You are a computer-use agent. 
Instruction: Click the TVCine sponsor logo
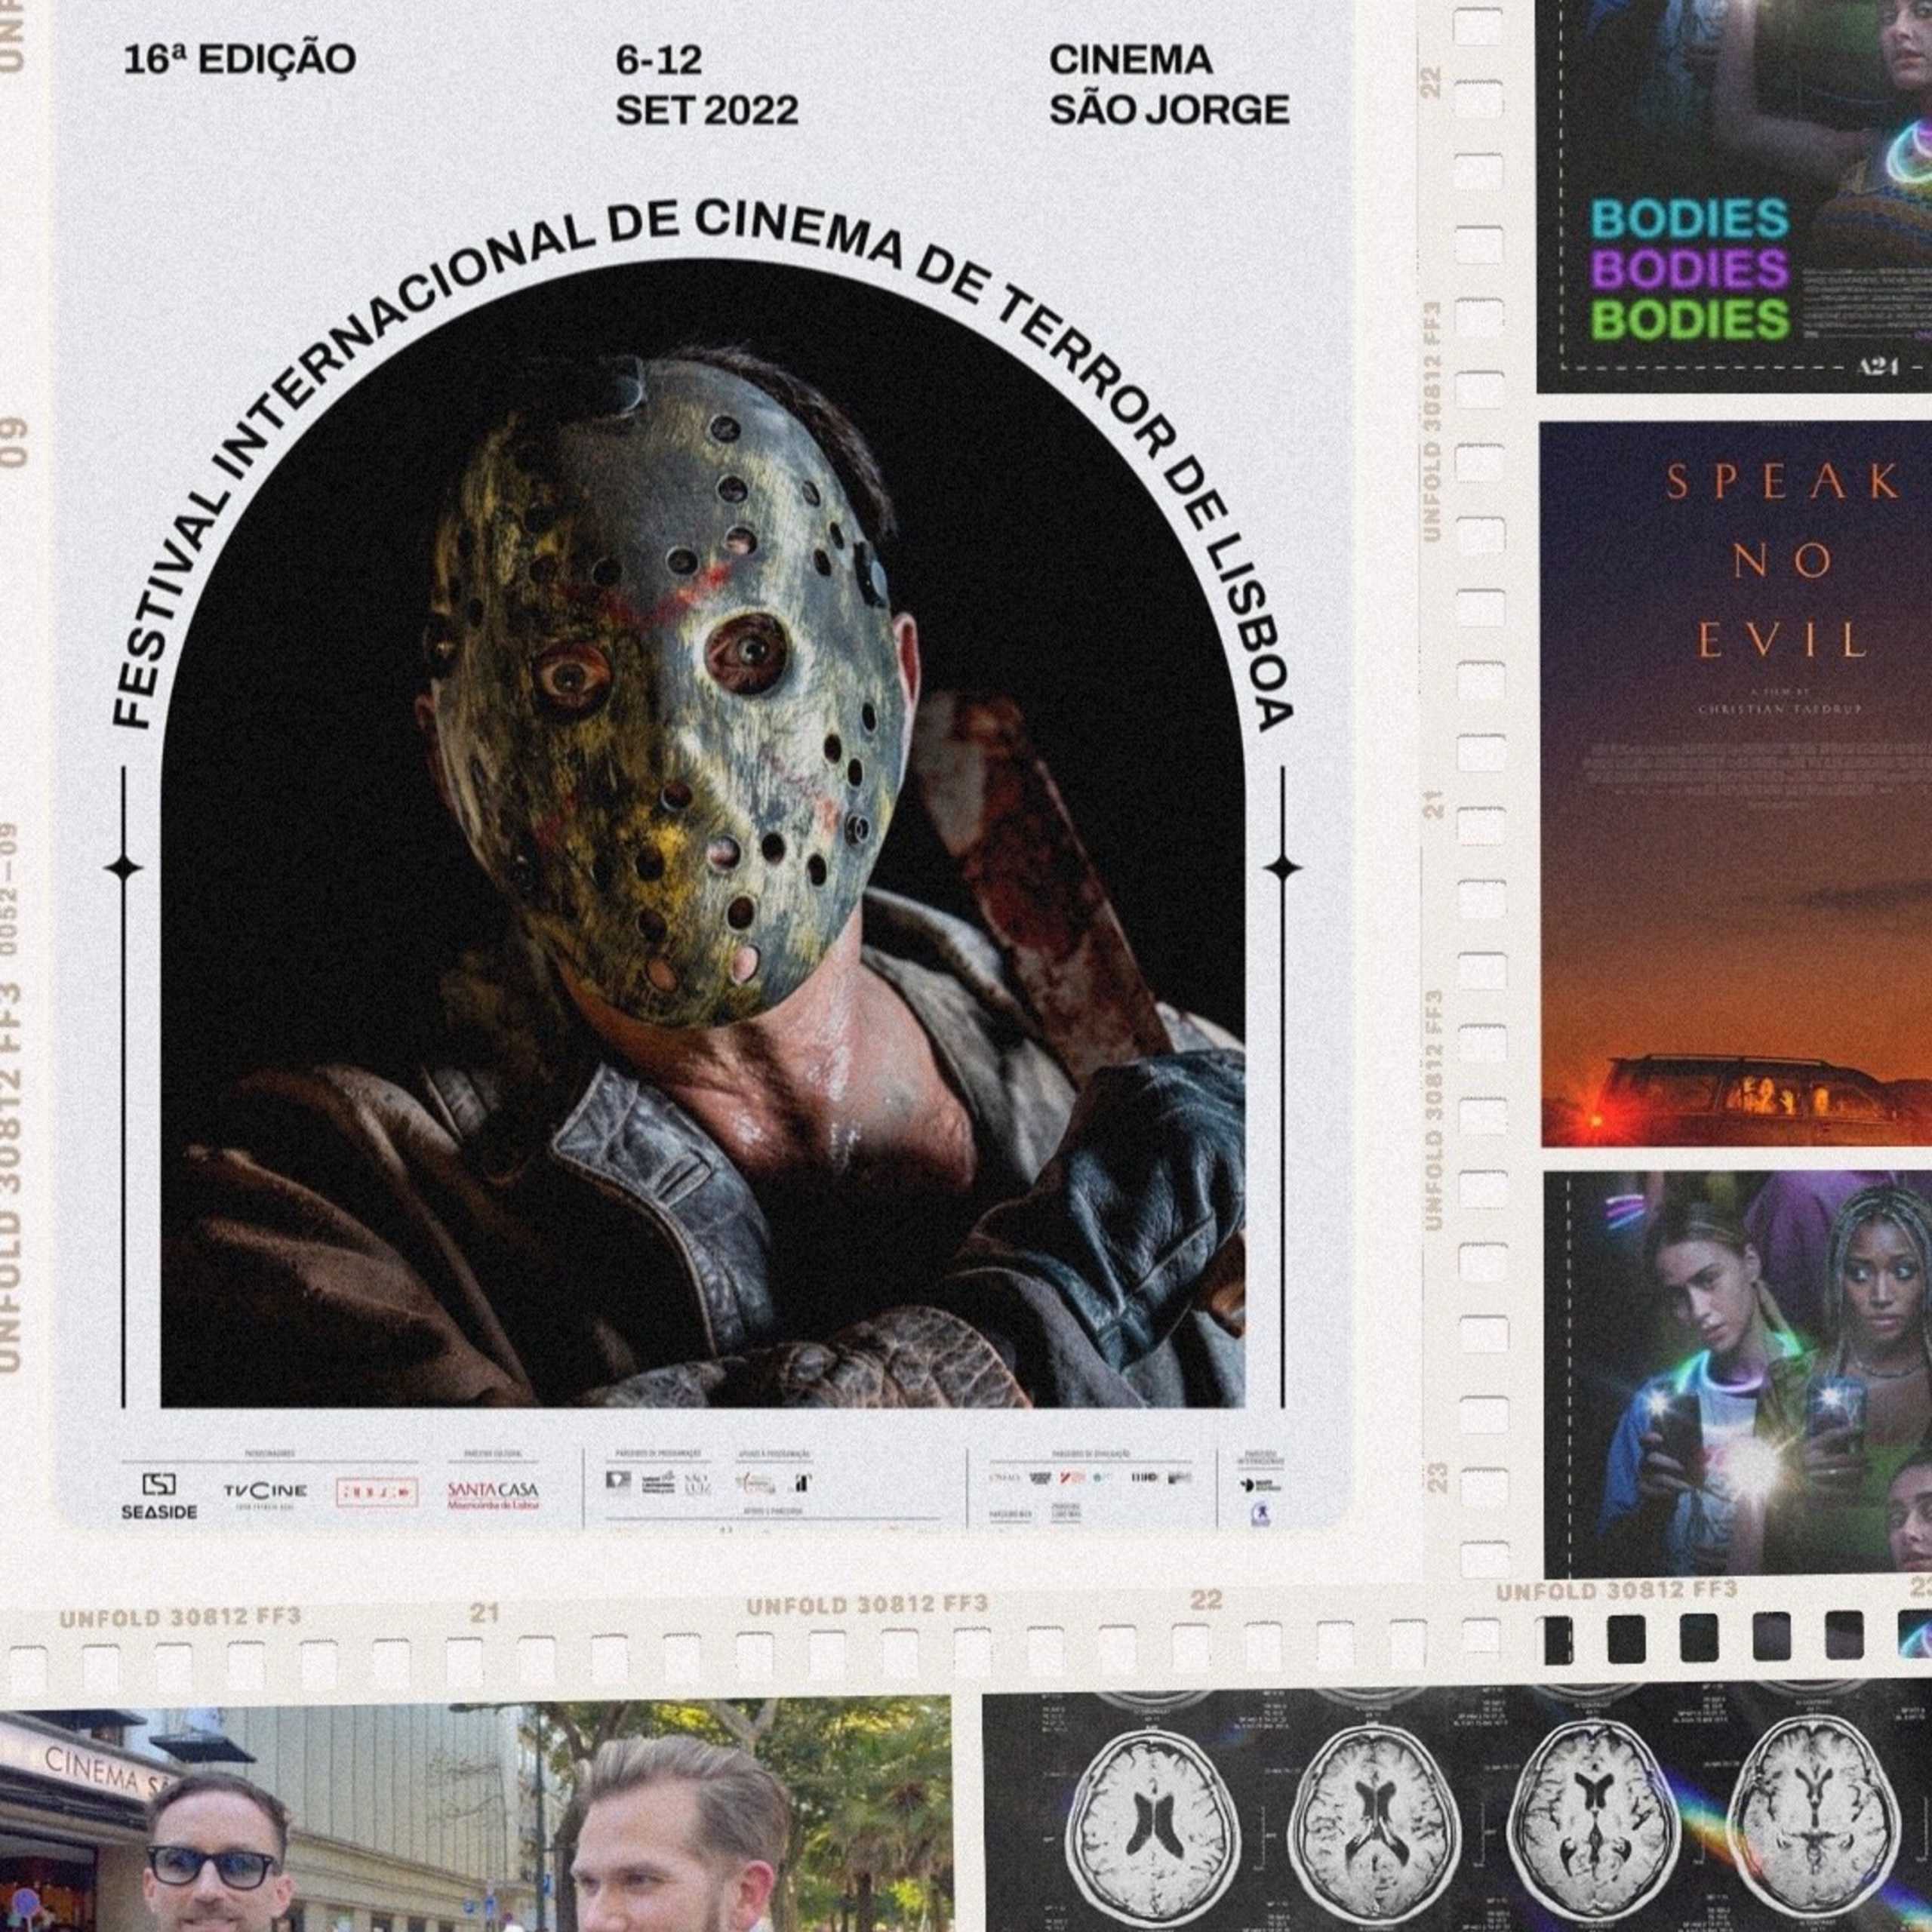[264, 1492]
